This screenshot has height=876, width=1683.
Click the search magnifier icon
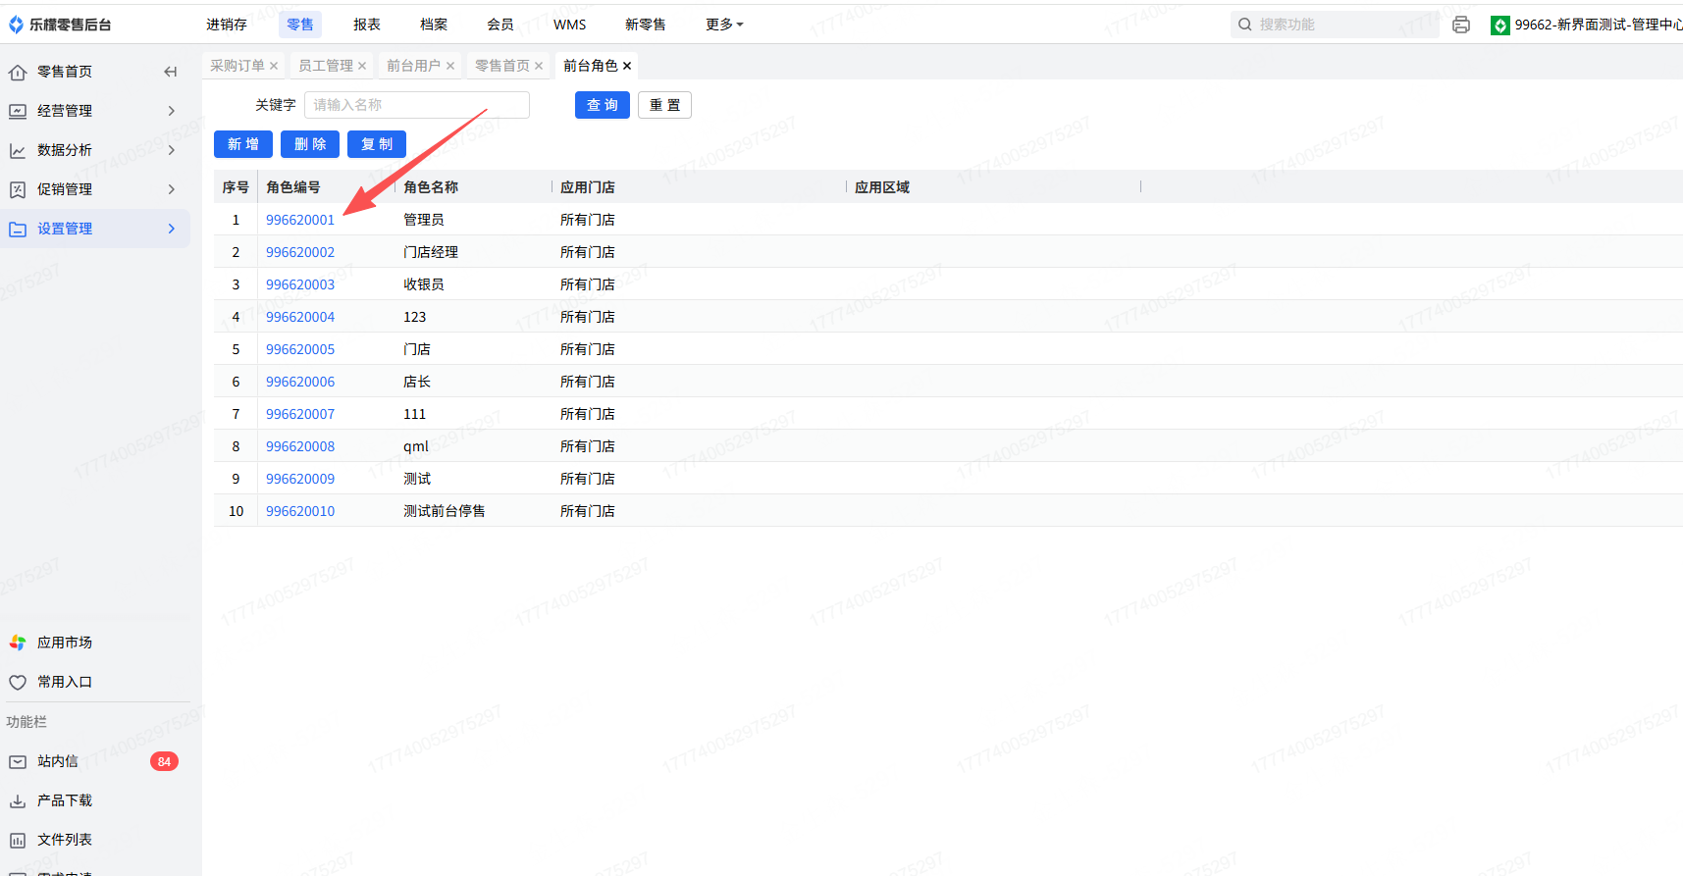(1245, 25)
